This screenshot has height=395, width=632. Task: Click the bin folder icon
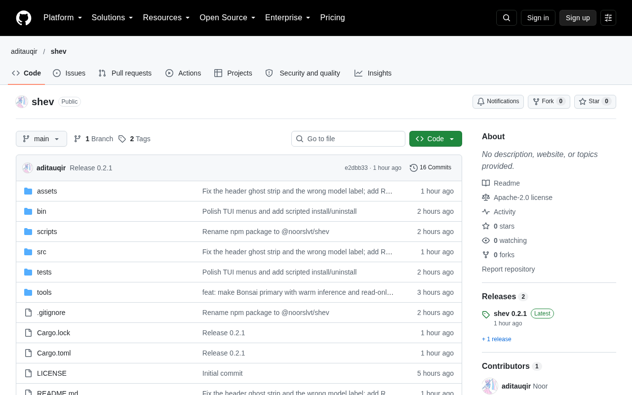pyautogui.click(x=28, y=211)
